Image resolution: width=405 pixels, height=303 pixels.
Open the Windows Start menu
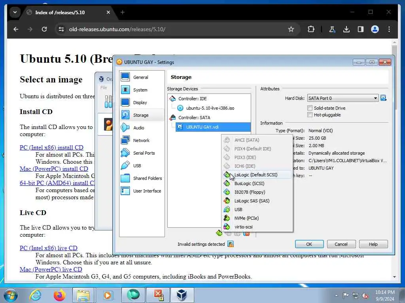tap(10, 295)
